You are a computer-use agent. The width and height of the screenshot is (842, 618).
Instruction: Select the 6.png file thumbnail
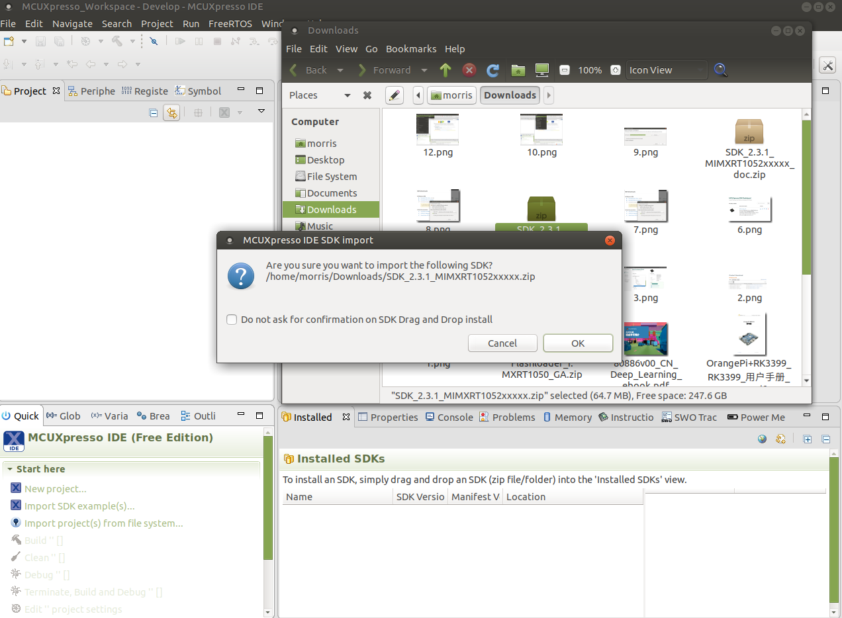pos(749,210)
